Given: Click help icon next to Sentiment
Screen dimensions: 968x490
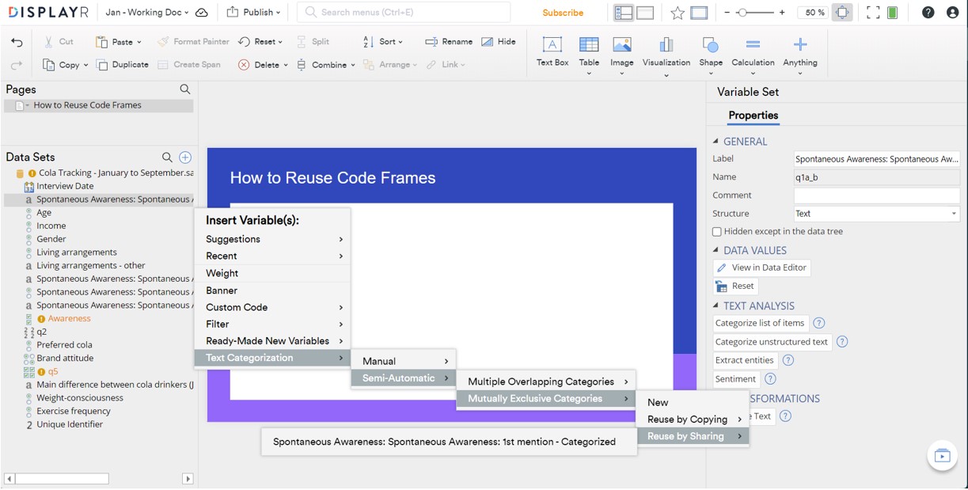Looking at the screenshot, I should [770, 379].
